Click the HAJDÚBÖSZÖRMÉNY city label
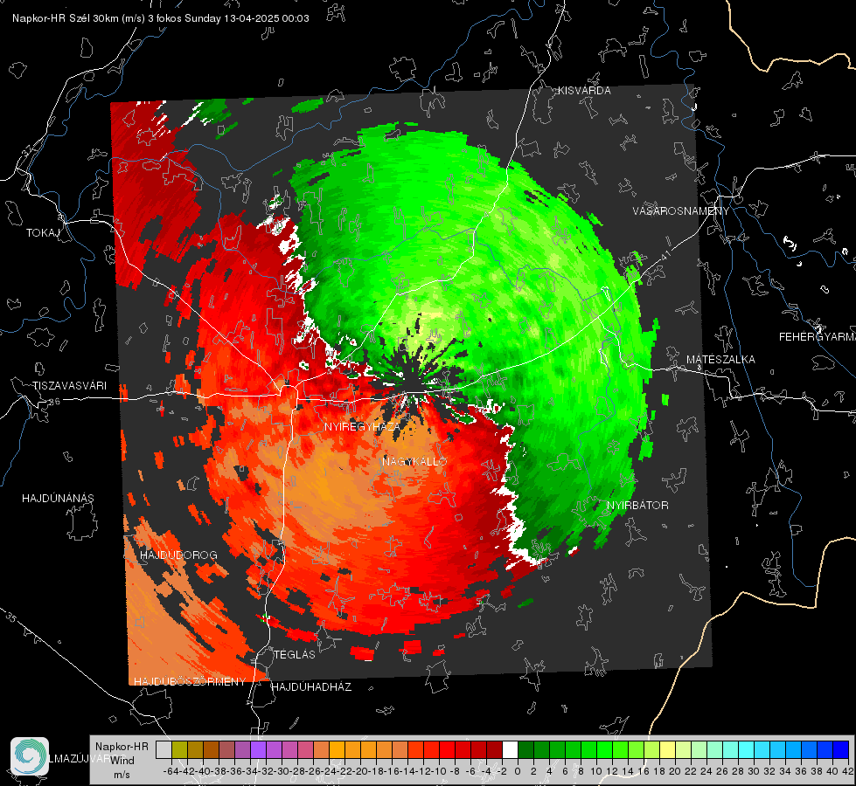 [190, 681]
